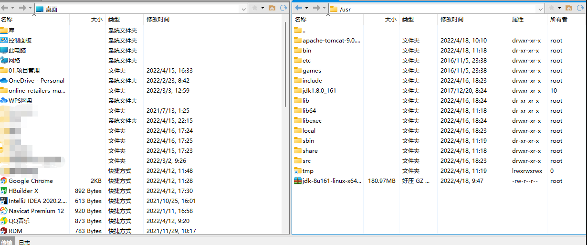587x245 pixels.
Task: Go forward in the remote /usr pane
Action: (316, 8)
